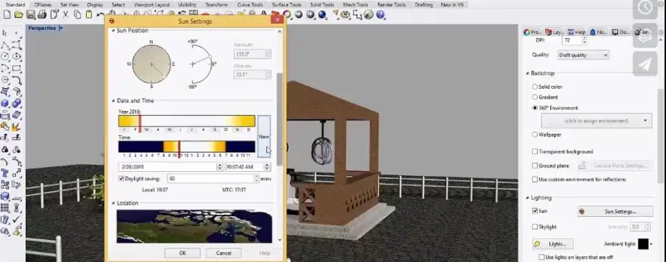
Task: Select the Rectangle tool
Action: 16,68
